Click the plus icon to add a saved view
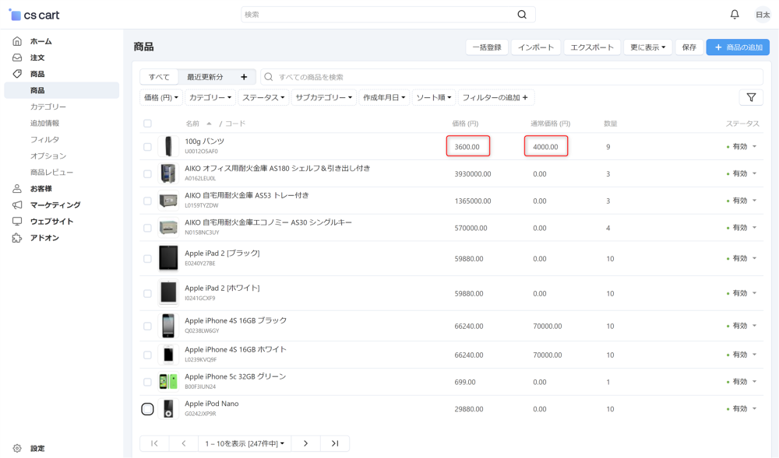 pos(243,77)
